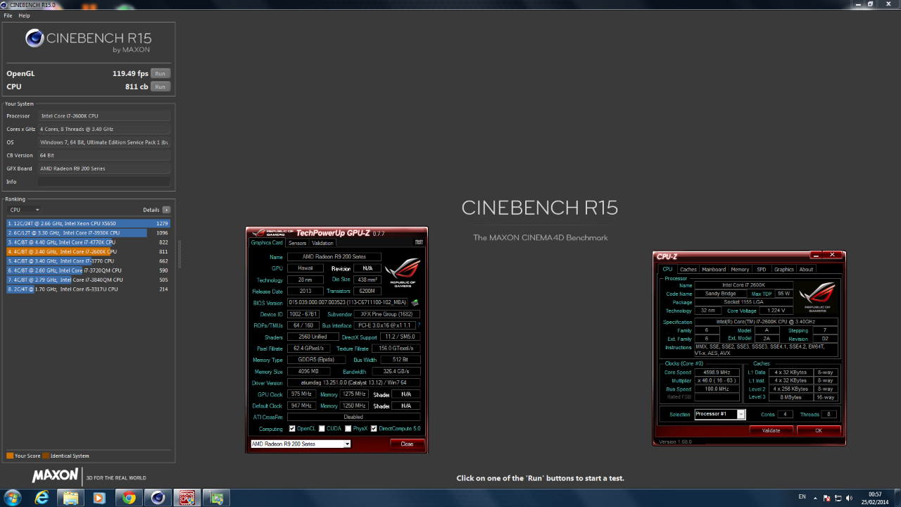Select the Core i5-3317U ranking row

click(89, 289)
